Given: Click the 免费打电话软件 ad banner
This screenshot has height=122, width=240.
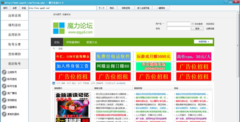Looking at the screenshot, I should coord(113,56).
